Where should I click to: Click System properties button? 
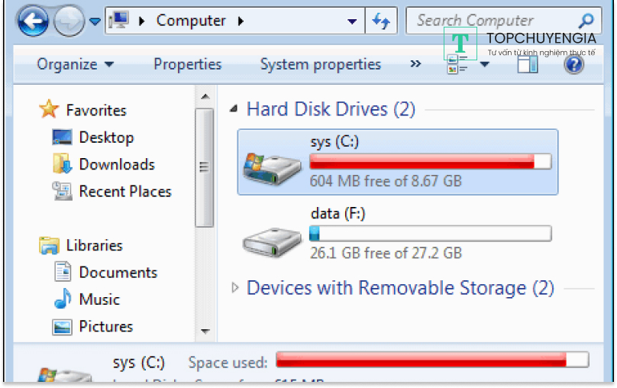pos(320,65)
